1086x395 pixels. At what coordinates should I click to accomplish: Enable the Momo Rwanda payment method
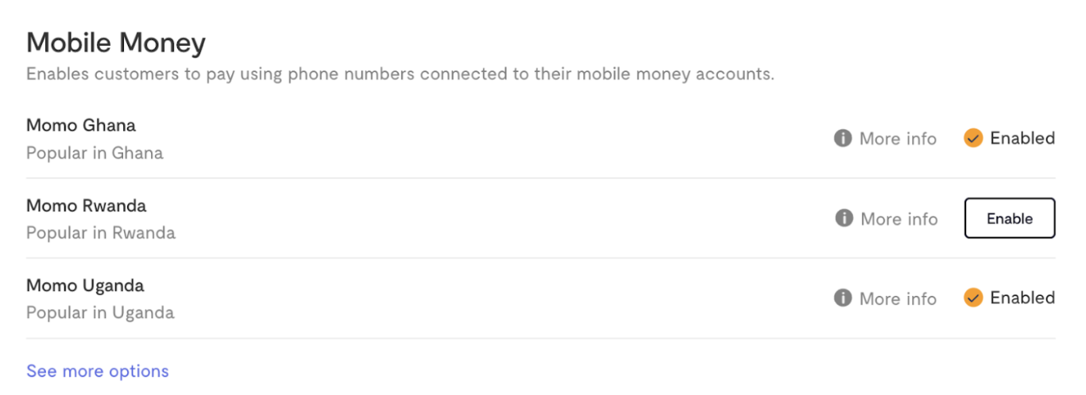1009,219
